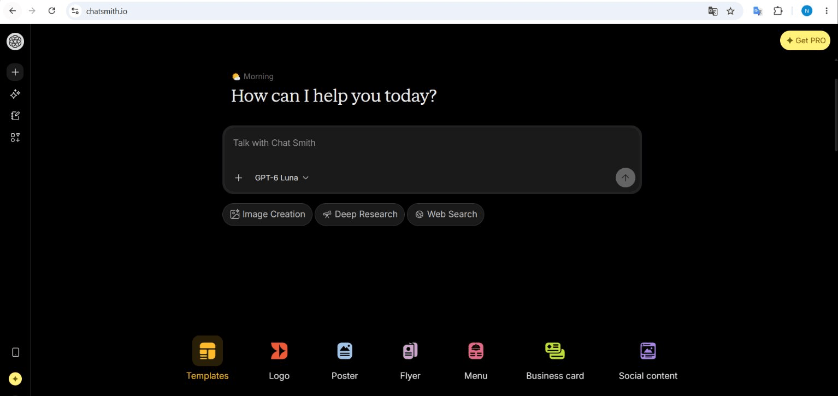The height and width of the screenshot is (396, 838).
Task: Bookmark this page with star icon
Action: click(x=730, y=11)
